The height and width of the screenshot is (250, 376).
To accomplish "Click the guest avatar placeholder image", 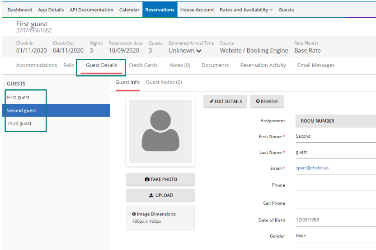I will point(160,131).
